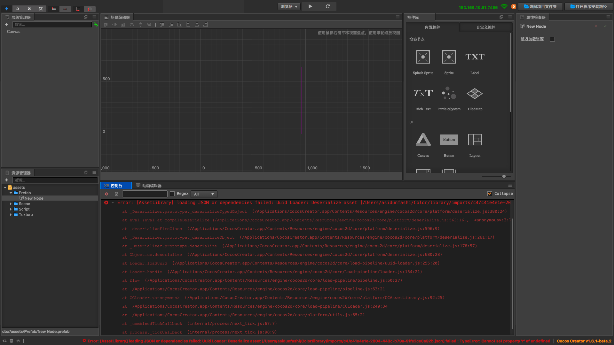Select the rect transform tool
This screenshot has width=614, height=345.
41,9
